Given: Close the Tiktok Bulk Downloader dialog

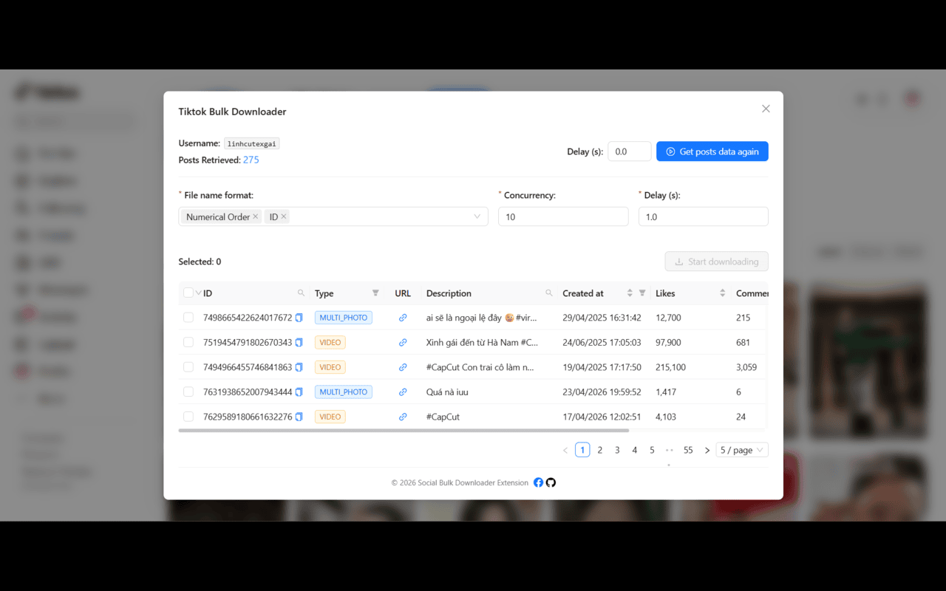Looking at the screenshot, I should [766, 109].
